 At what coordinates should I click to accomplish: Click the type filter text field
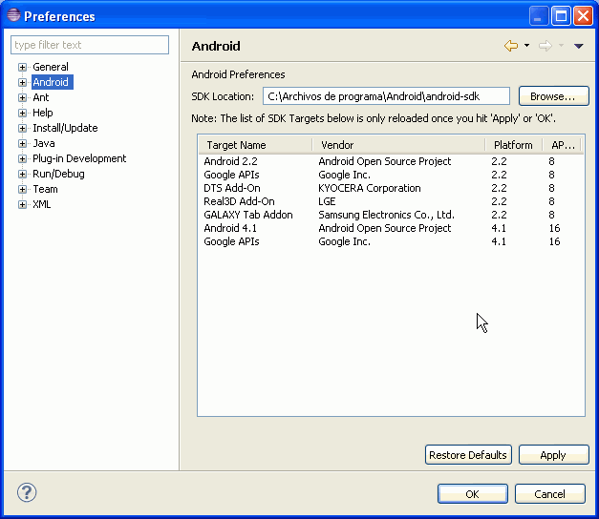click(x=90, y=45)
